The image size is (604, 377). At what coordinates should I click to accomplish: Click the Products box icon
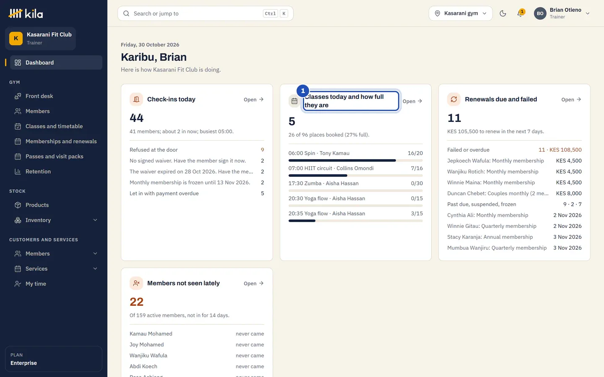tap(18, 205)
